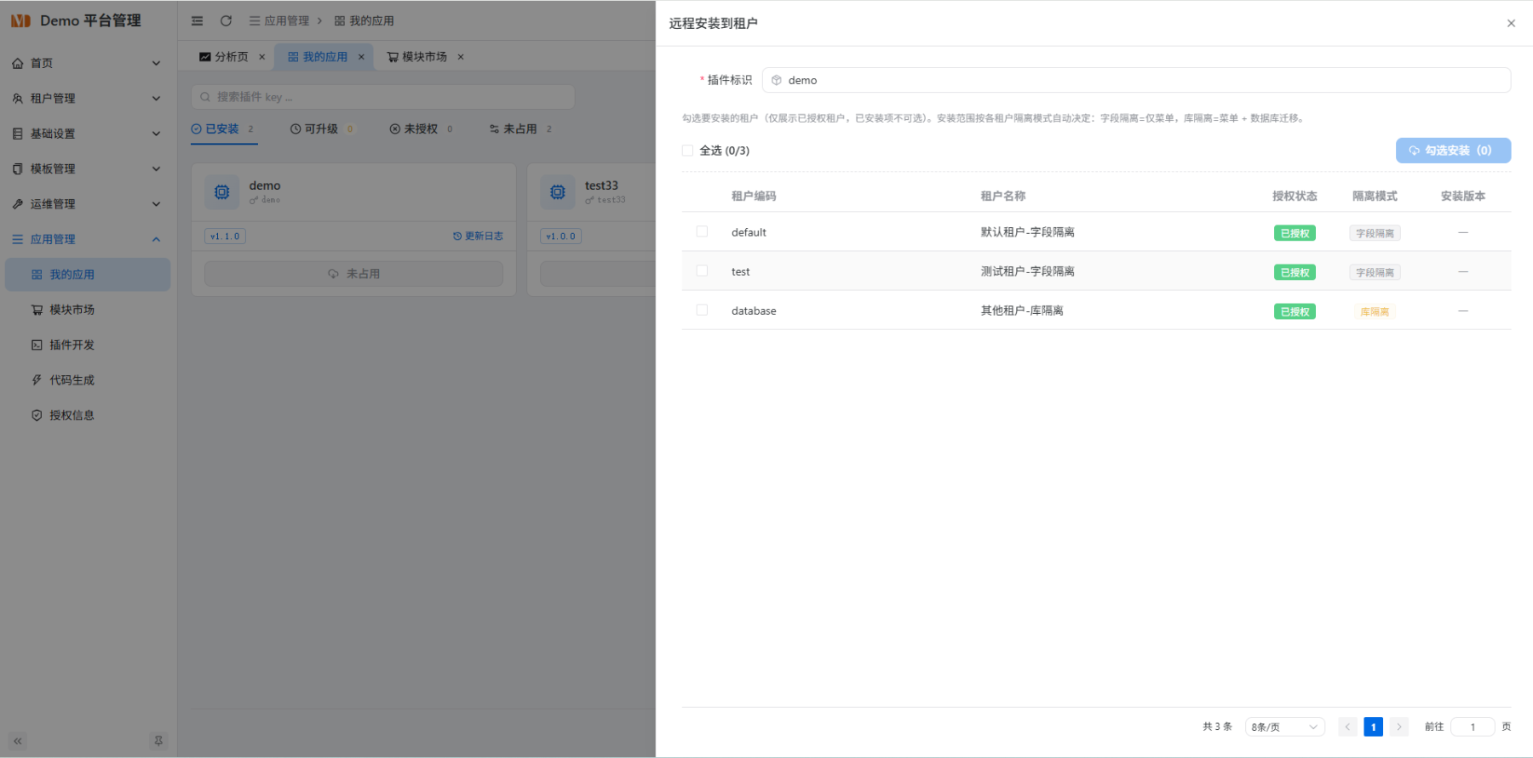1533x758 pixels.
Task: Select the 可升级 filter tab
Action: click(x=321, y=128)
